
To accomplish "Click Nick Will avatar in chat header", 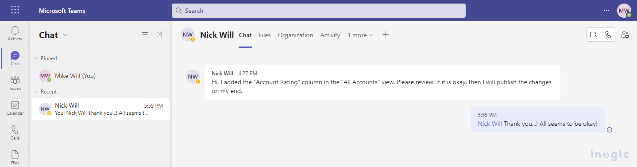I will pos(188,35).
